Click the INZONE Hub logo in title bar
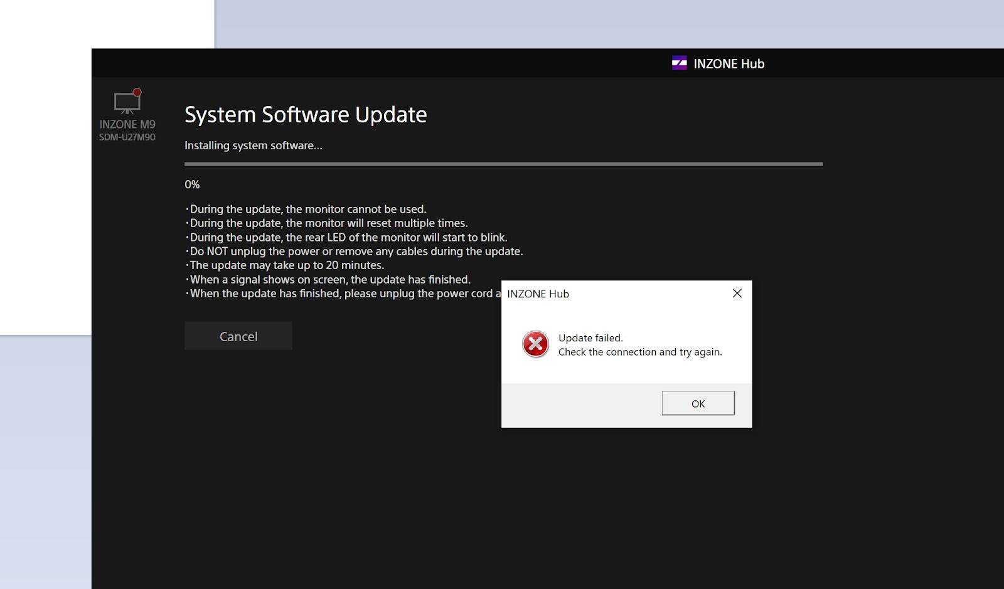This screenshot has height=589, width=1004. (x=679, y=63)
